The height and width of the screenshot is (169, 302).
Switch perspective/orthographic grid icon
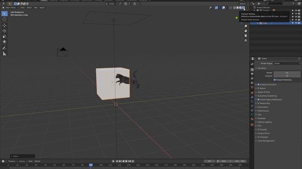point(245,40)
